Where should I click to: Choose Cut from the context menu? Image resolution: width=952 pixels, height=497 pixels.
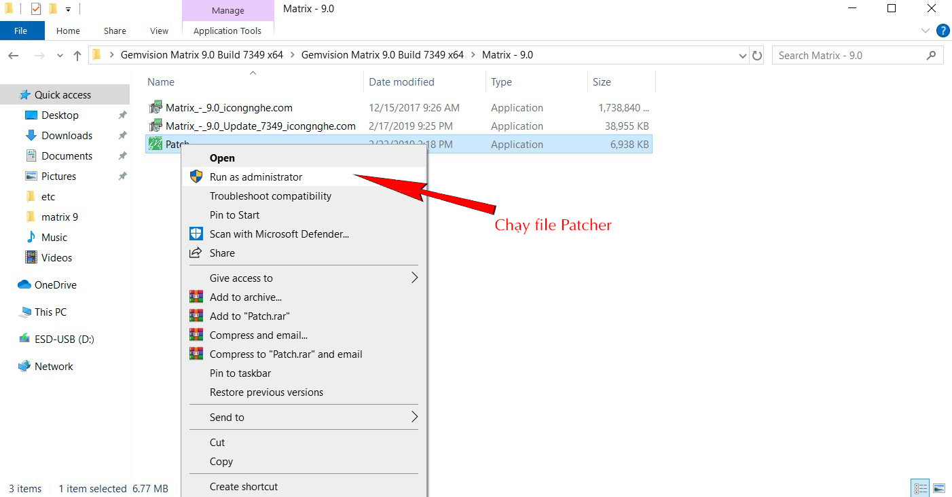pos(304,442)
